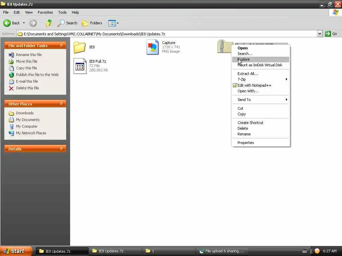Image resolution: width=342 pixels, height=256 pixels.
Task: Open My Documents in Other Places
Action: [x=28, y=120]
